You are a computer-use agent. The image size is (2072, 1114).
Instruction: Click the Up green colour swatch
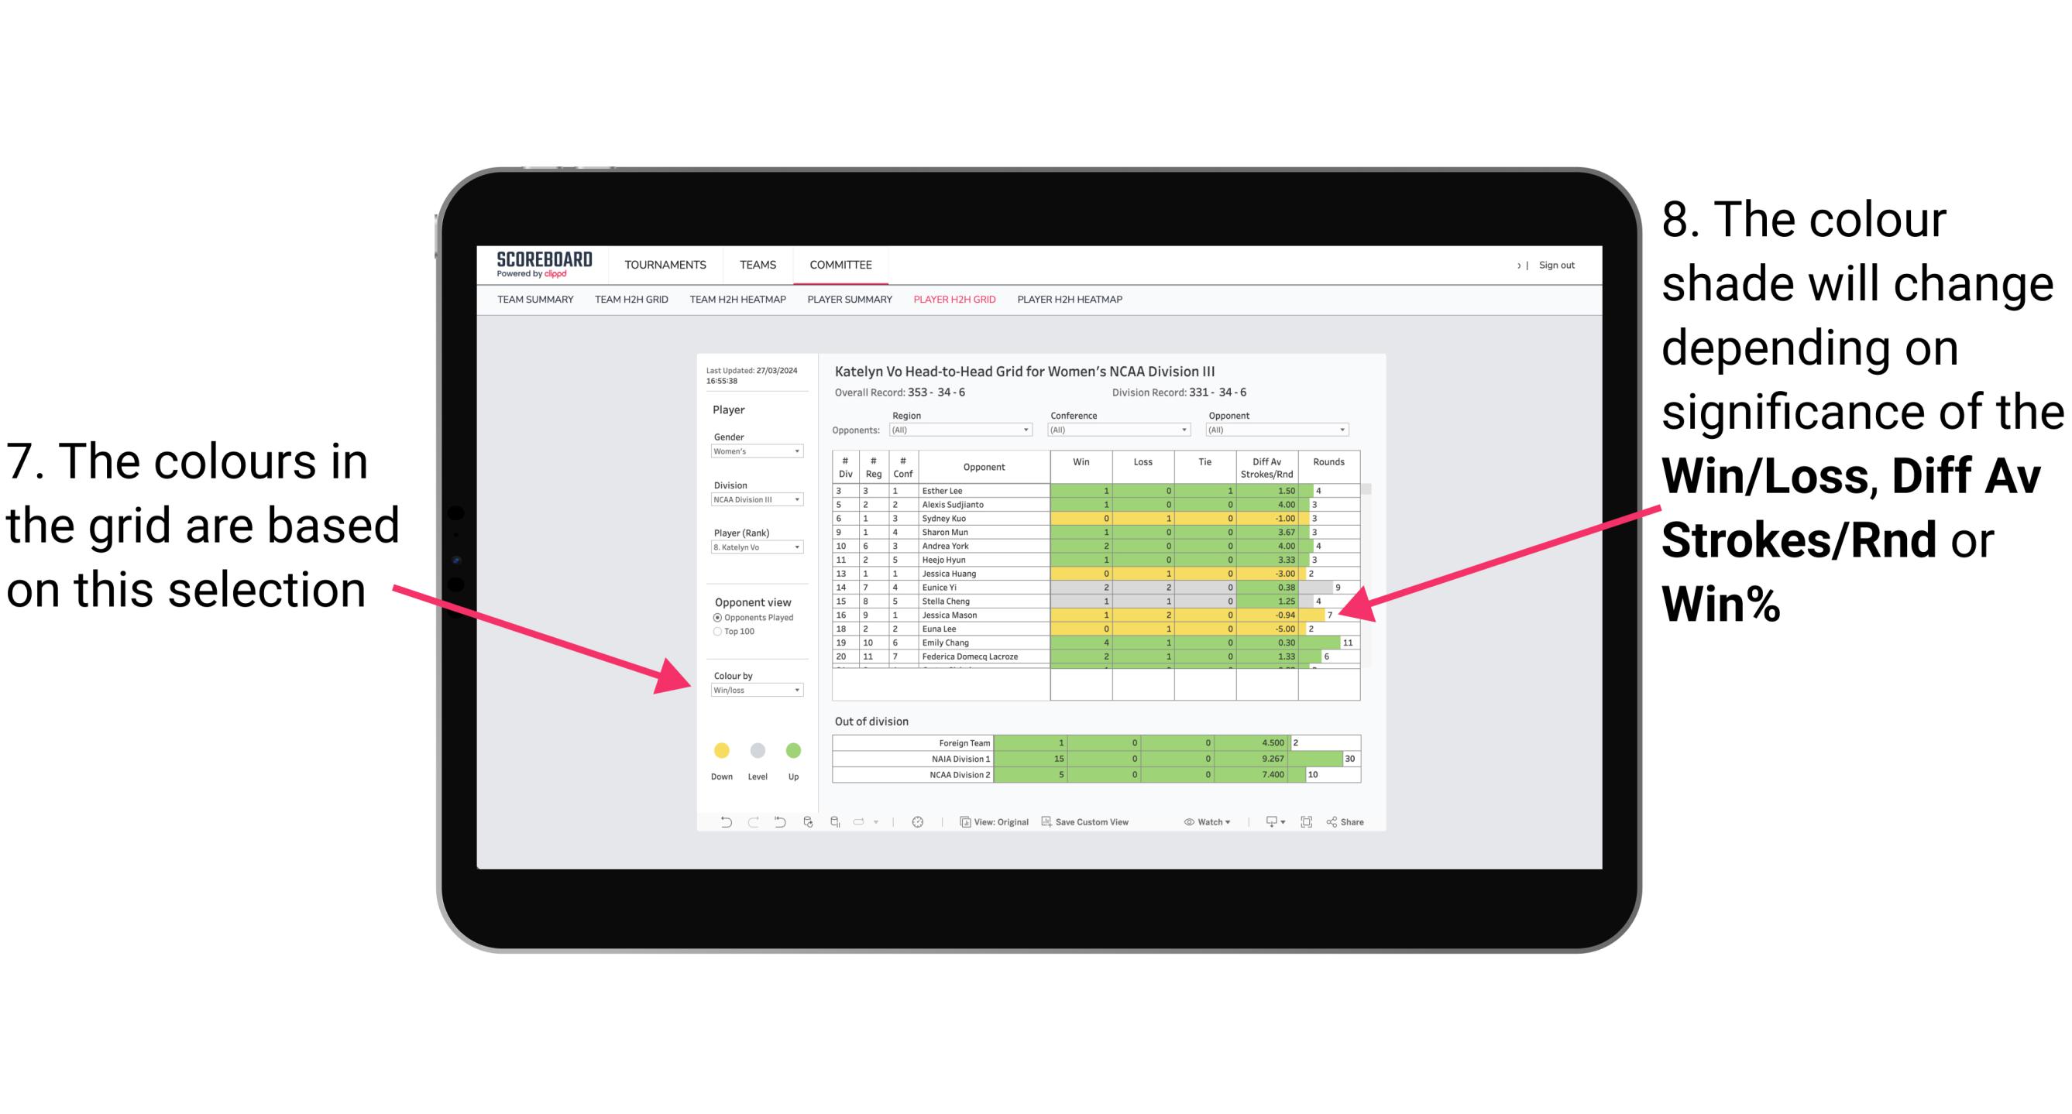click(x=792, y=750)
